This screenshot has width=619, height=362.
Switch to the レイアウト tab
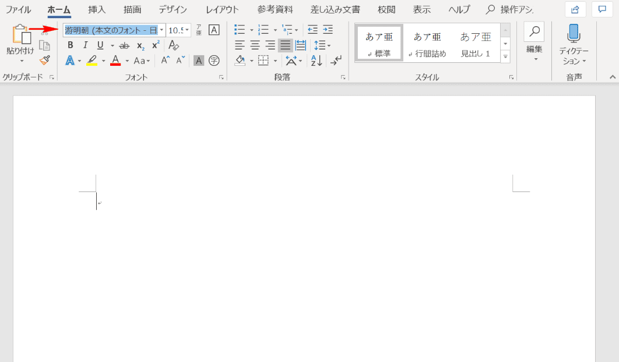[x=222, y=9]
